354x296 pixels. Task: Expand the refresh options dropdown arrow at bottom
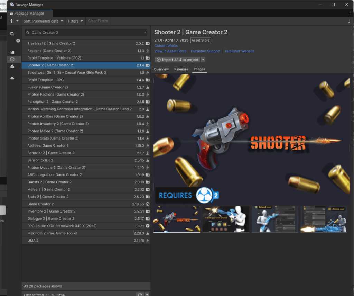point(147,294)
